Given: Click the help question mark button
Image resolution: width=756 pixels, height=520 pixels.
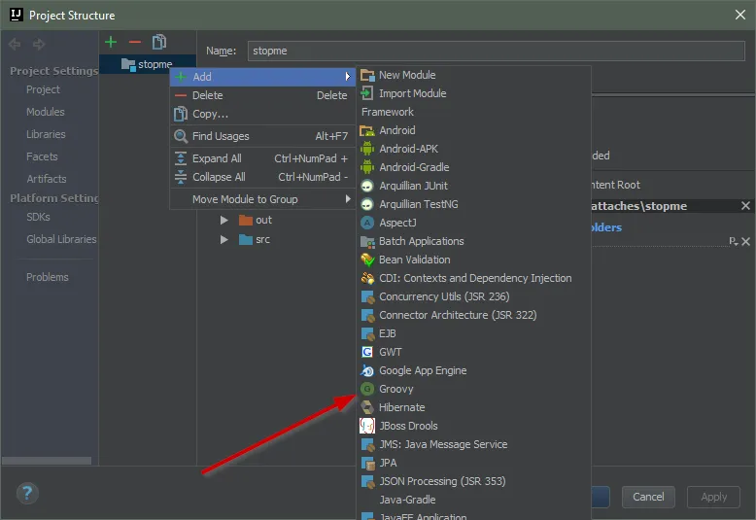Looking at the screenshot, I should coord(27,493).
